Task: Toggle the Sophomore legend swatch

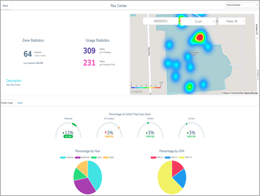Action: point(78,157)
